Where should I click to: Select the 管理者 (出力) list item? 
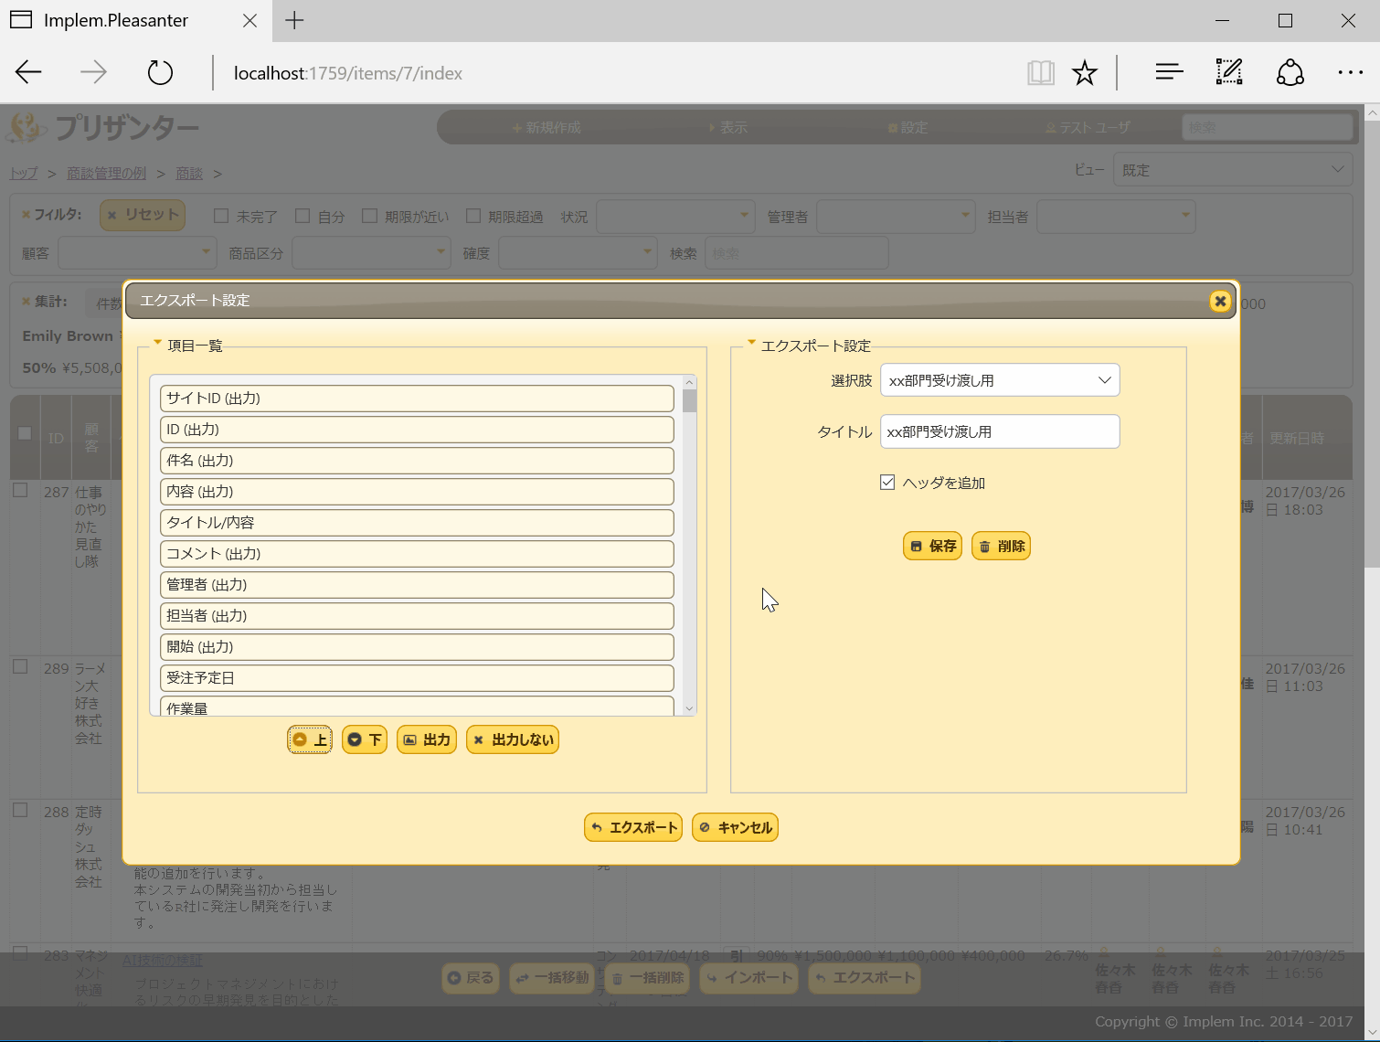coord(417,585)
